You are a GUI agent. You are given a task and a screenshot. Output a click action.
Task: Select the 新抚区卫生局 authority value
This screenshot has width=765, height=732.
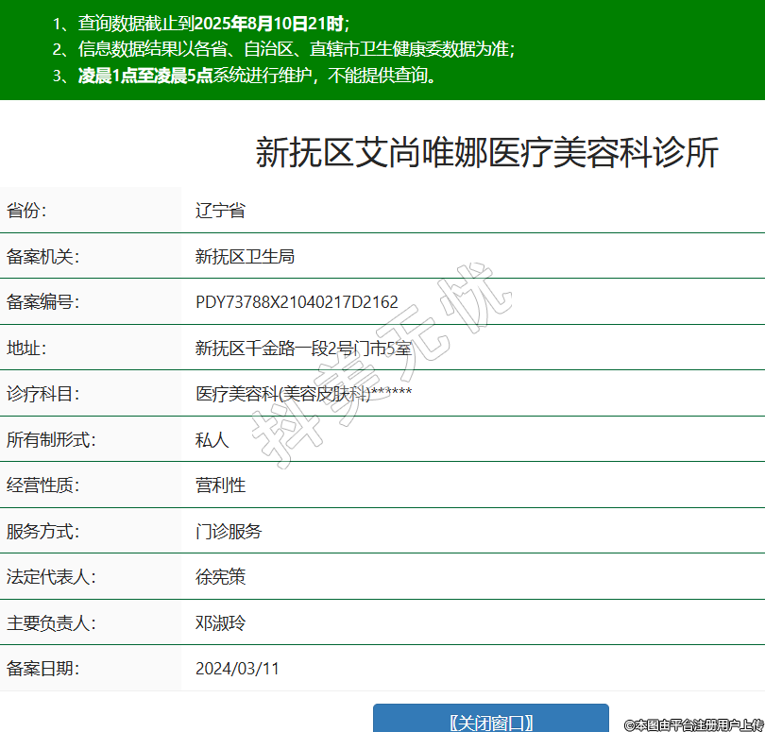tap(245, 256)
